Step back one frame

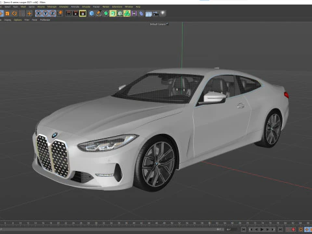coord(256,229)
